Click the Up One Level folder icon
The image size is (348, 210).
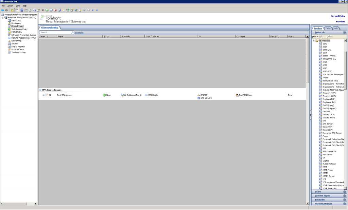click(12, 10)
